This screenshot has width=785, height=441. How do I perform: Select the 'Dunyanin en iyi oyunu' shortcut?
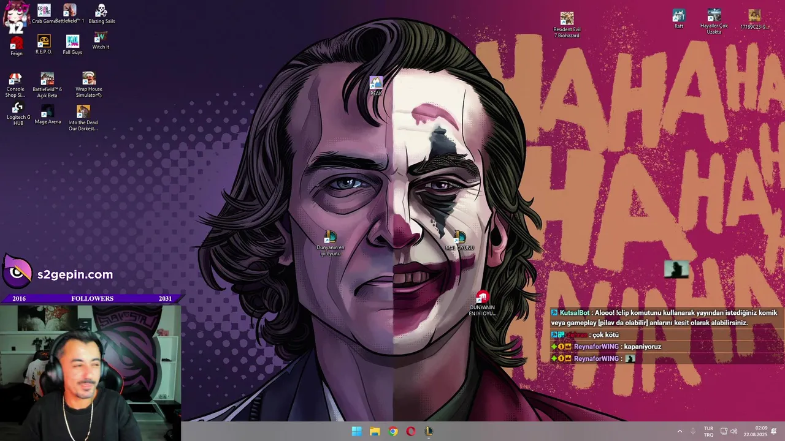tap(331, 243)
